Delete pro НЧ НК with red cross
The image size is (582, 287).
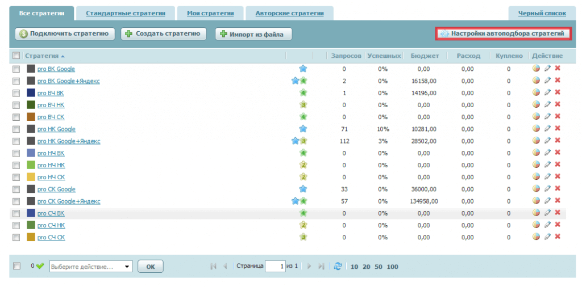(x=557, y=164)
